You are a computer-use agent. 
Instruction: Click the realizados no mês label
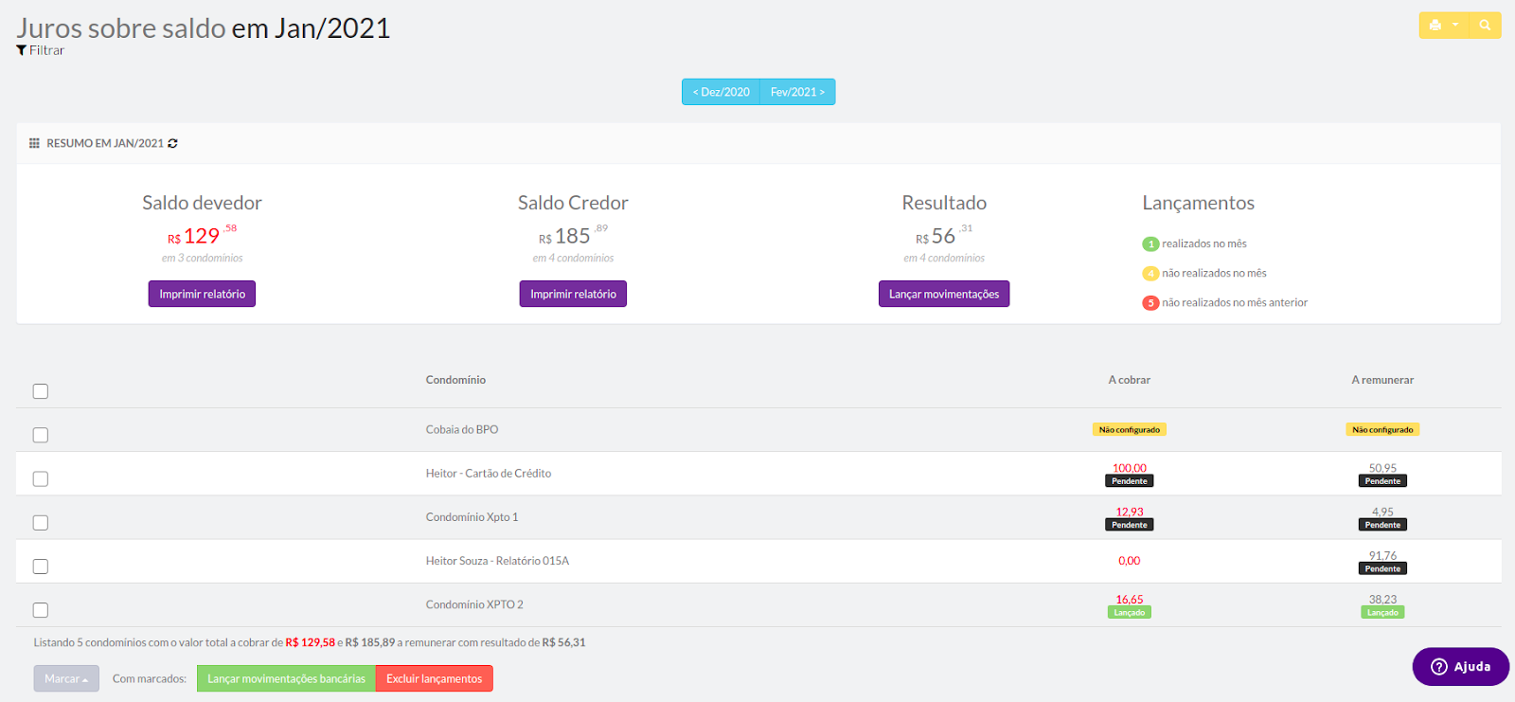tap(1204, 243)
